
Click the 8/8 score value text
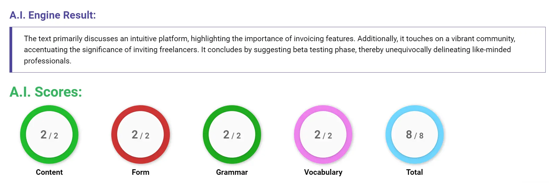pos(414,135)
